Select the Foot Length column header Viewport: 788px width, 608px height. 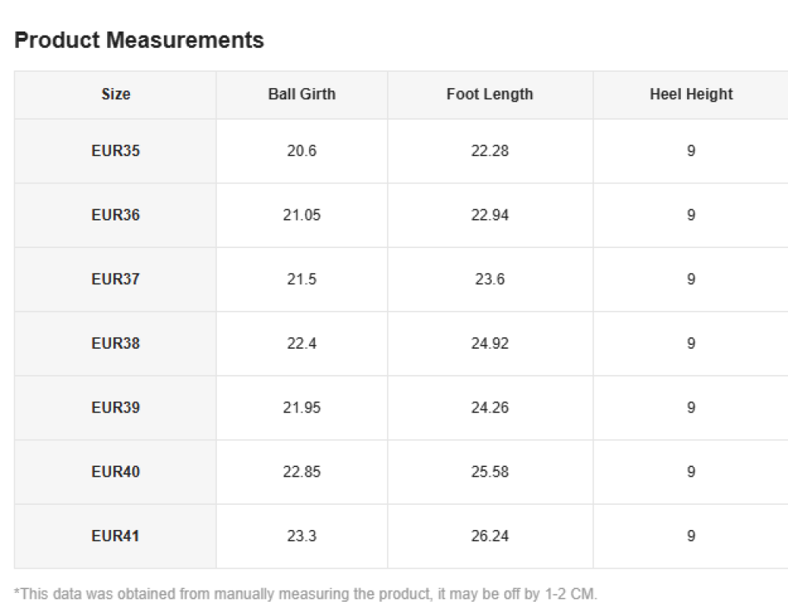(x=489, y=95)
